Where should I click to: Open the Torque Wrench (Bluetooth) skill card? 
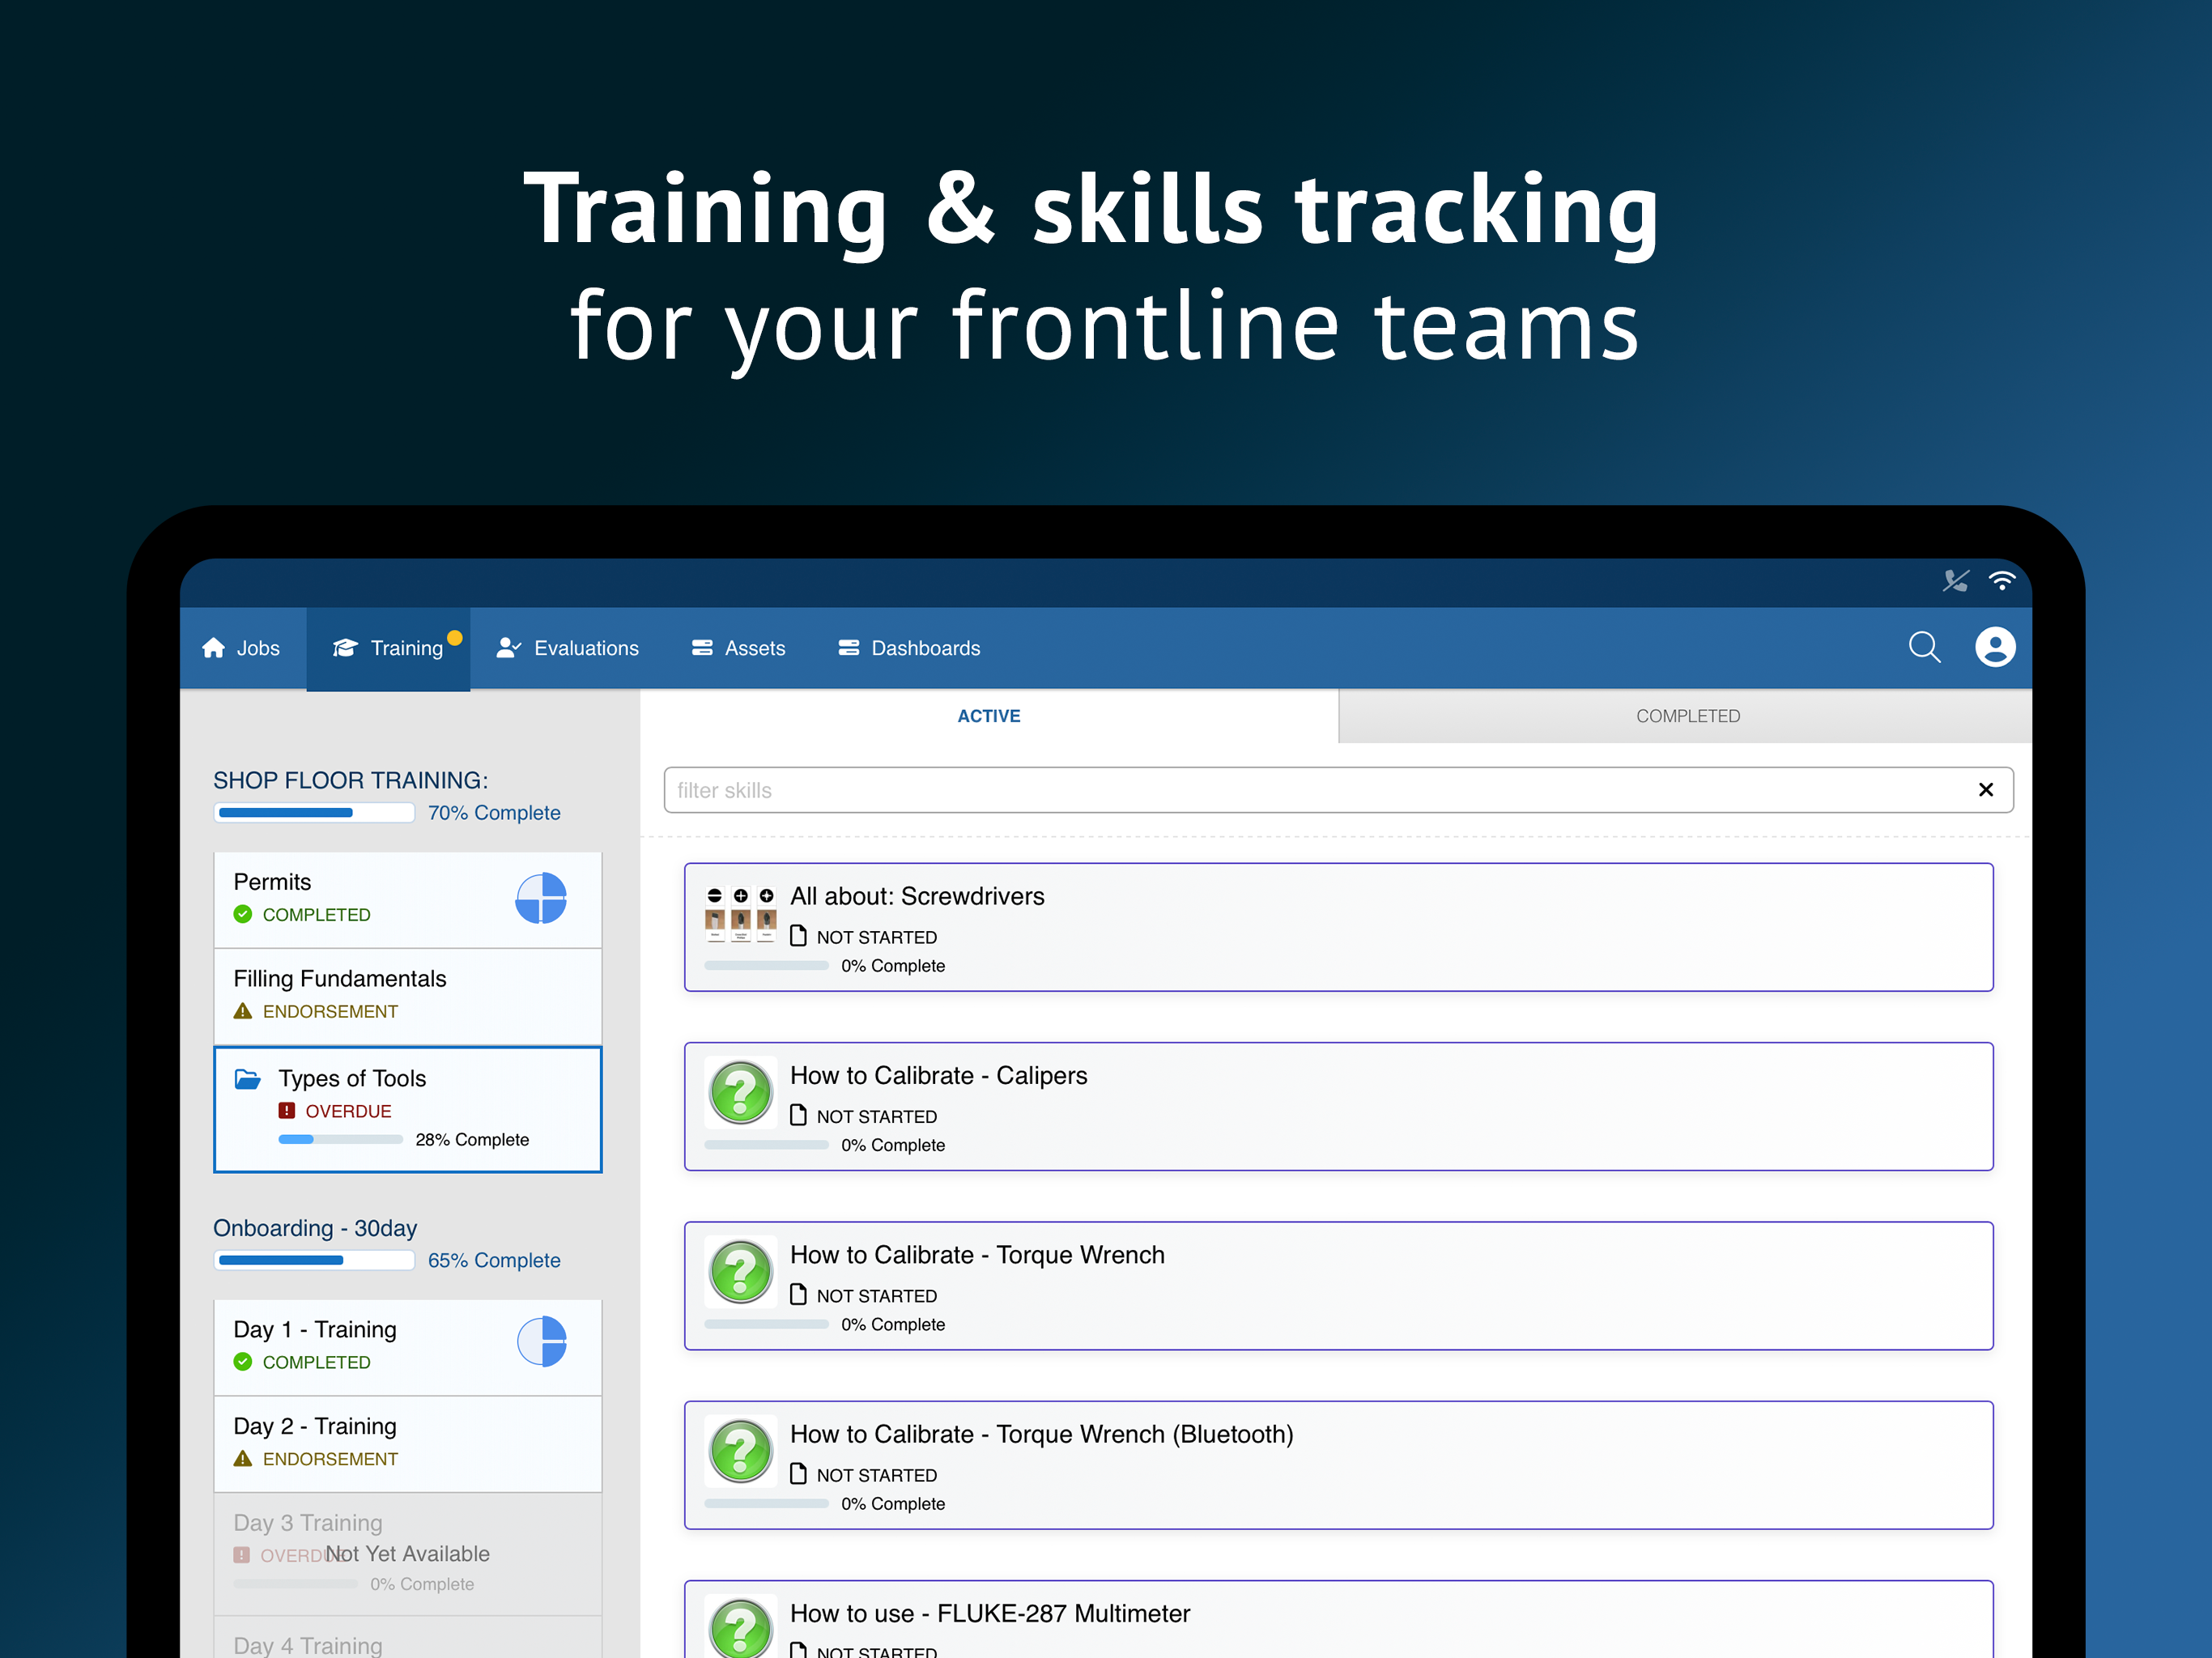click(x=1338, y=1465)
